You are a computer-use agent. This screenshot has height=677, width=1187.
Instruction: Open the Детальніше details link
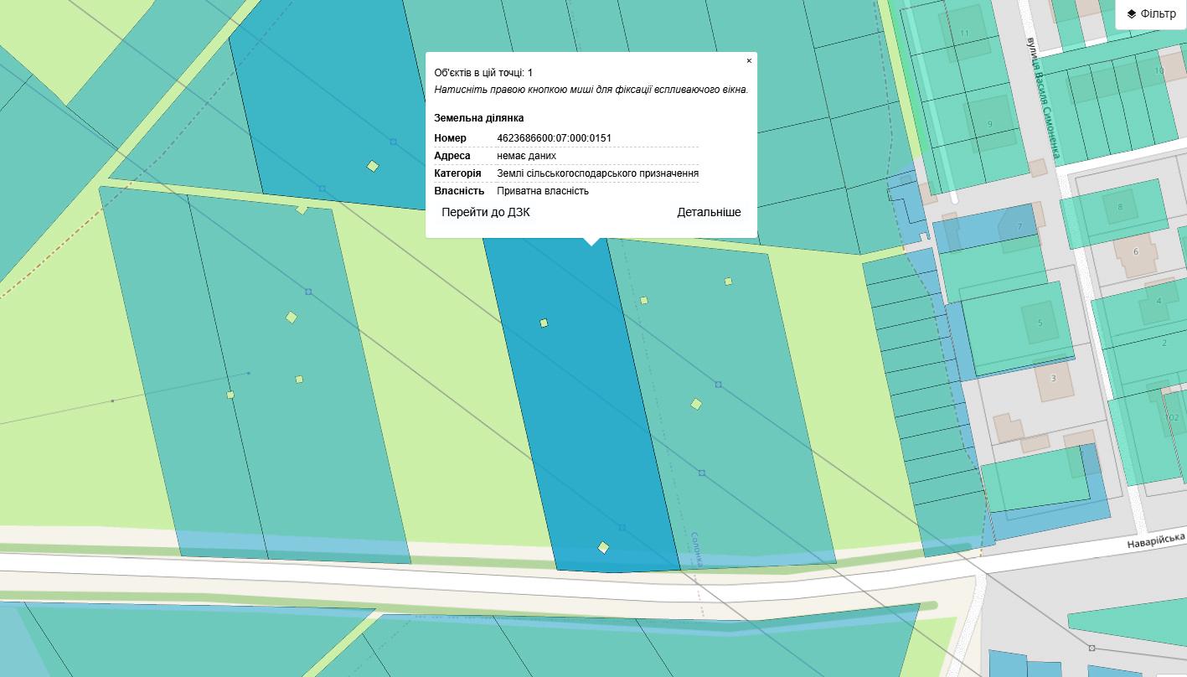click(709, 212)
